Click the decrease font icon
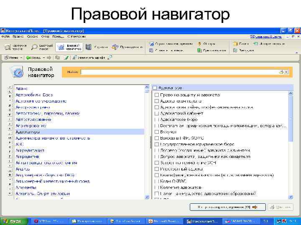This screenshot has width=301, height=225. point(110,57)
